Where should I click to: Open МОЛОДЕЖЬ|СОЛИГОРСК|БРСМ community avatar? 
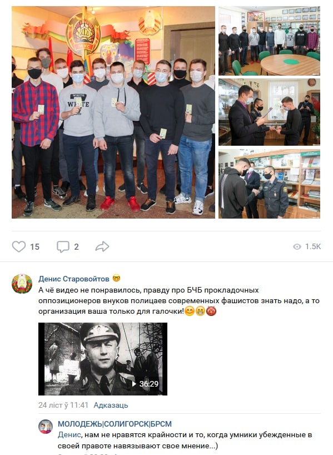[x=46, y=427]
